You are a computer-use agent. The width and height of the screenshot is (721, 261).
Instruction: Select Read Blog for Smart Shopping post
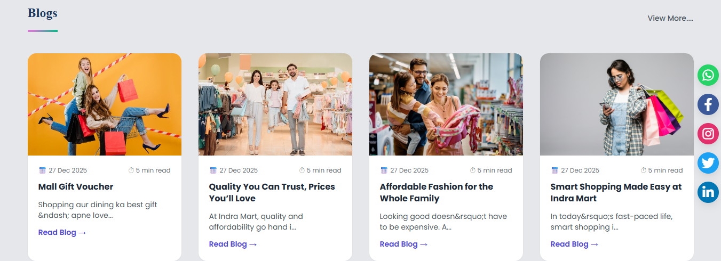tap(574, 244)
